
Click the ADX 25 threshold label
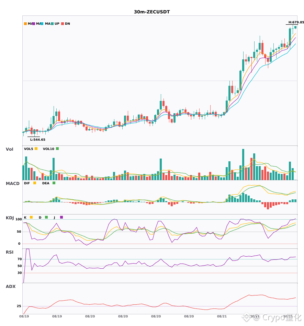(x=19, y=306)
